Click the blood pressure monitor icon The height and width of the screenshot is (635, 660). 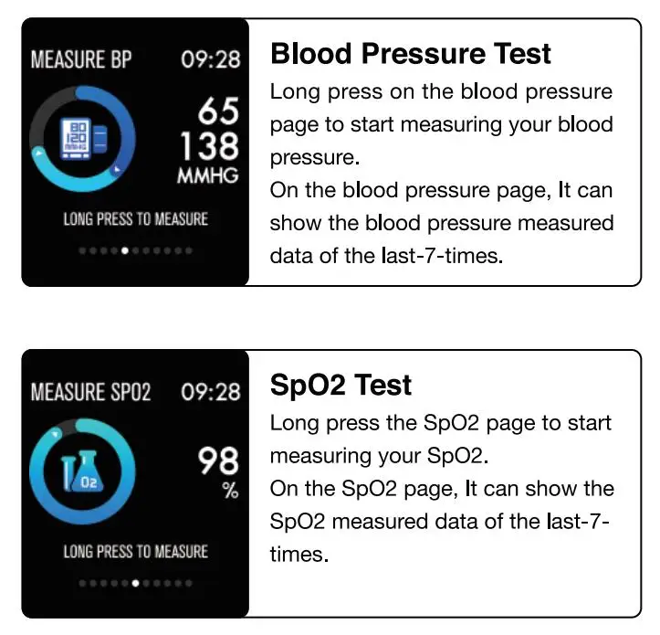(x=83, y=139)
